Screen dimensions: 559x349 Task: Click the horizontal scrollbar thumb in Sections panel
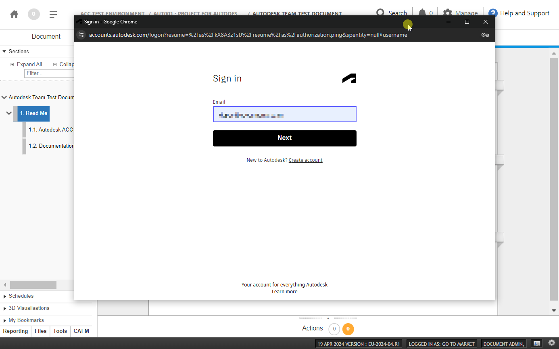pyautogui.click(x=33, y=285)
